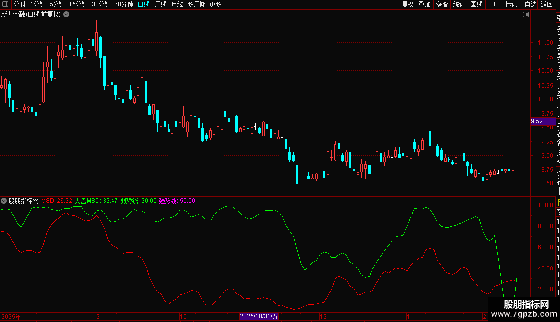This screenshot has height=322, width=560.
Task: Open the 新力金融 chart settings dropdown
Action: (x=66, y=15)
